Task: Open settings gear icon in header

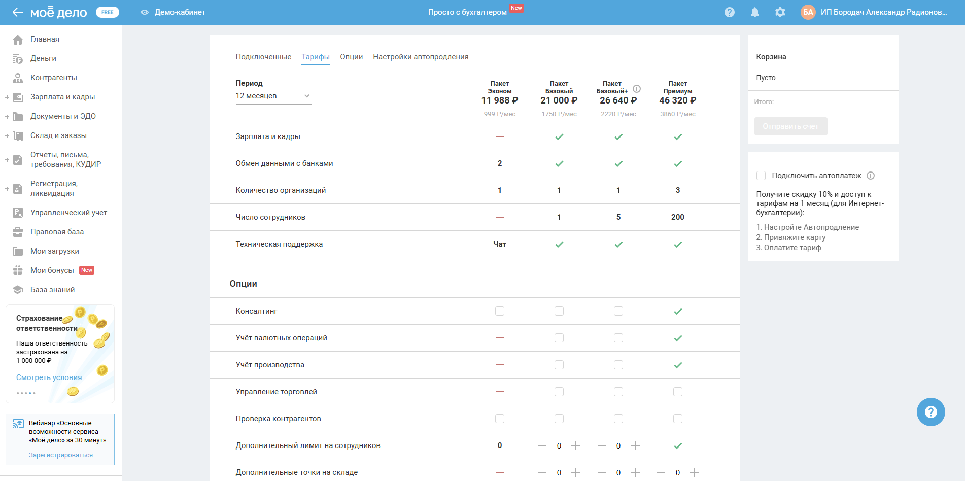Action: pyautogui.click(x=780, y=12)
